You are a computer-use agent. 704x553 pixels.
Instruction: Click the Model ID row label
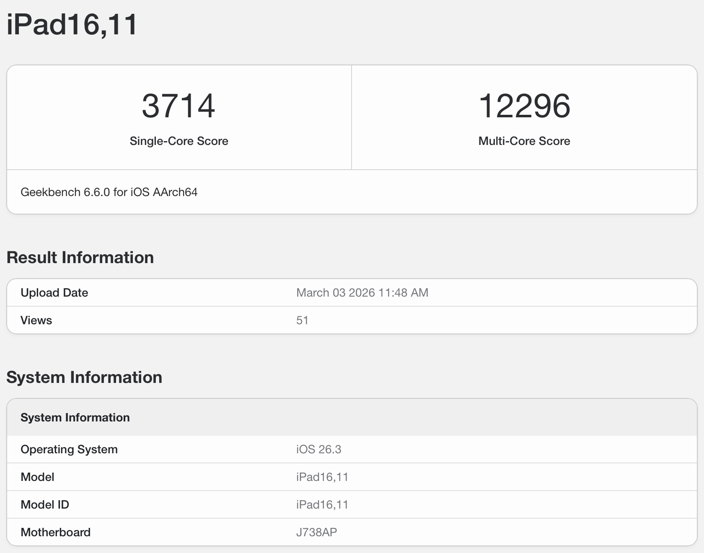[45, 505]
